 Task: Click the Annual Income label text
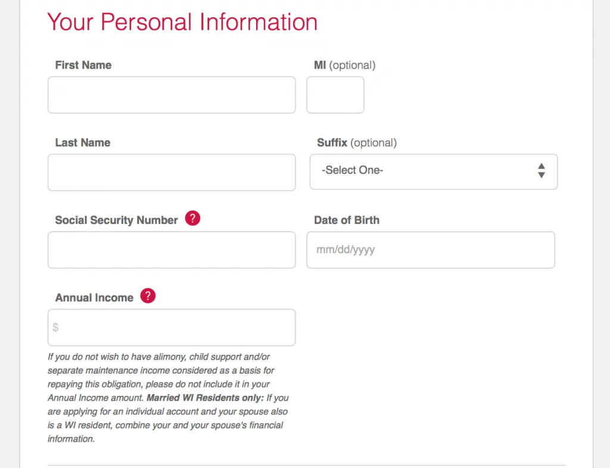point(94,298)
